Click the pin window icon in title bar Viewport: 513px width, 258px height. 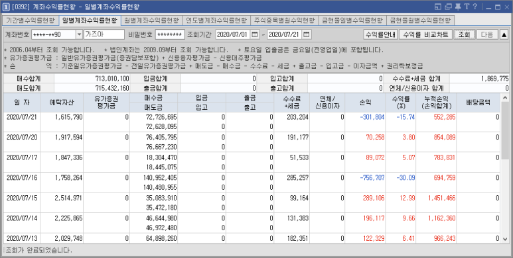pos(458,7)
